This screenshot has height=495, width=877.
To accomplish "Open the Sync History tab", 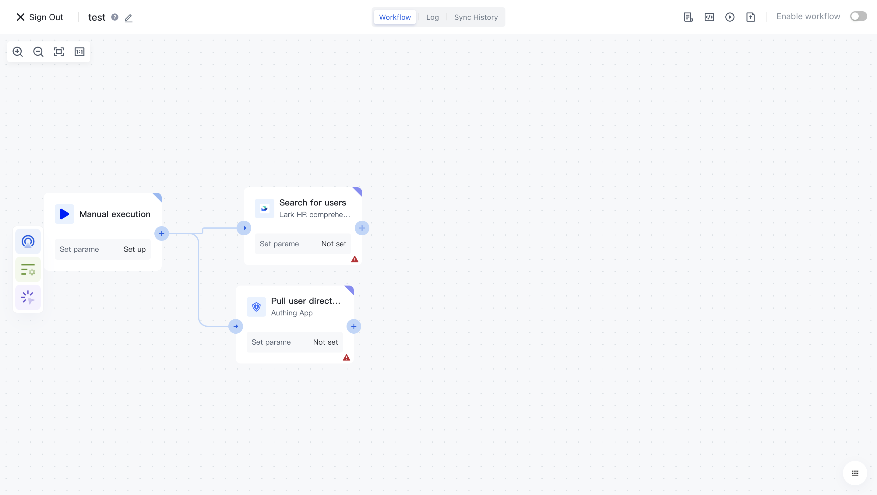I will pos(476,17).
